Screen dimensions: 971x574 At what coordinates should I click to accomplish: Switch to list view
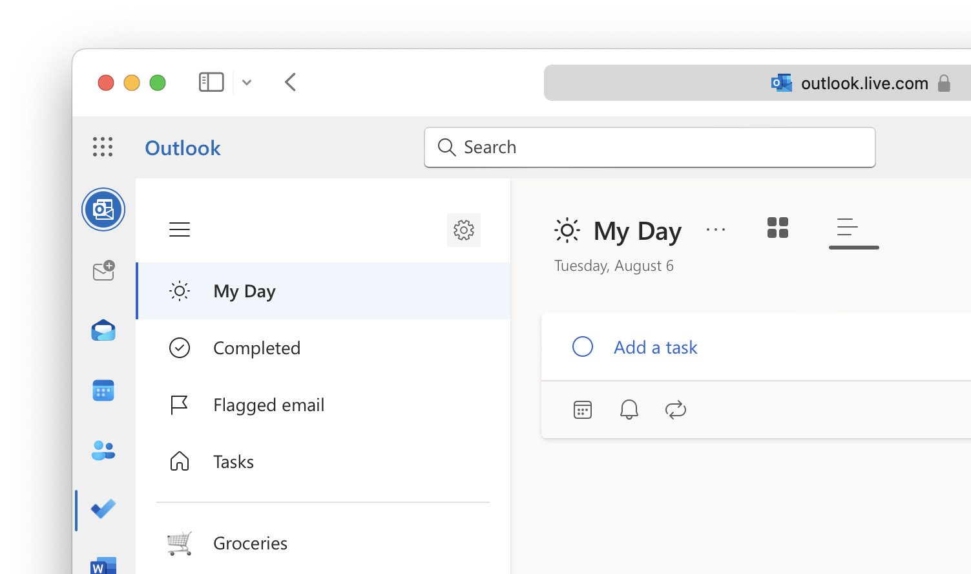(x=848, y=228)
